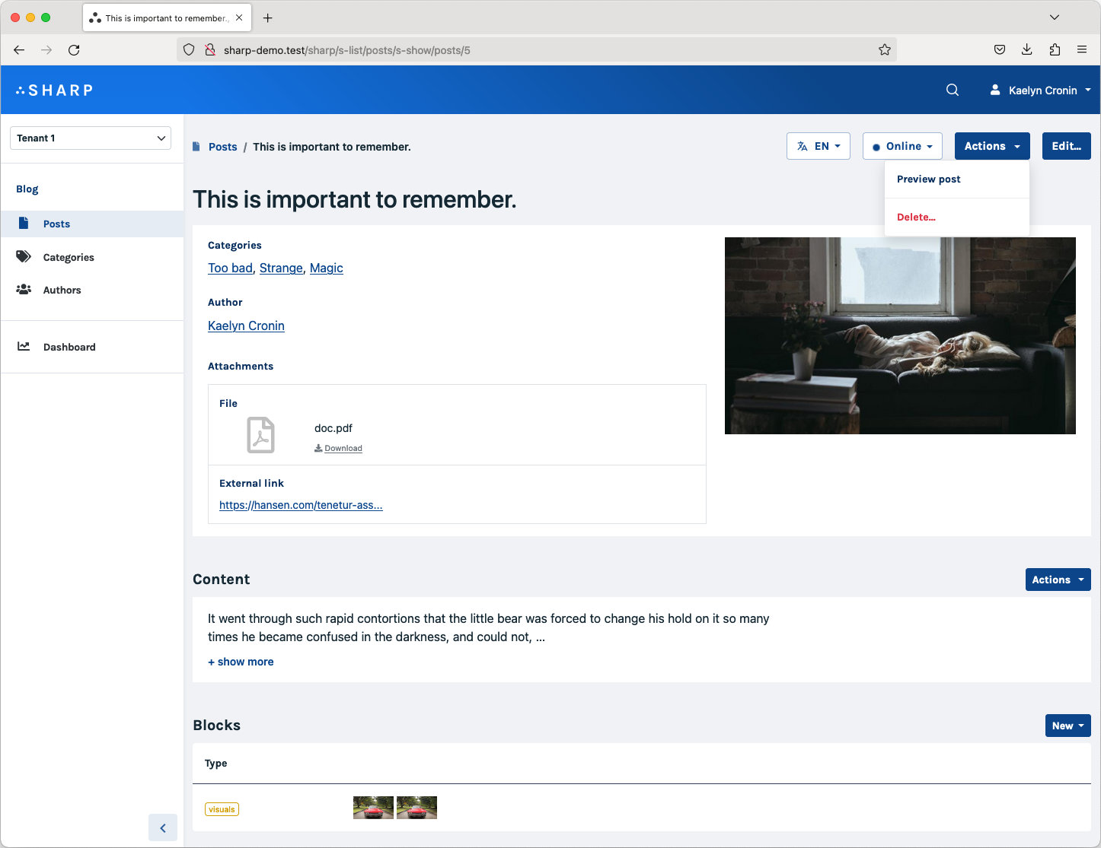List all tabs with the chevron
The height and width of the screenshot is (848, 1101).
tap(1055, 17)
